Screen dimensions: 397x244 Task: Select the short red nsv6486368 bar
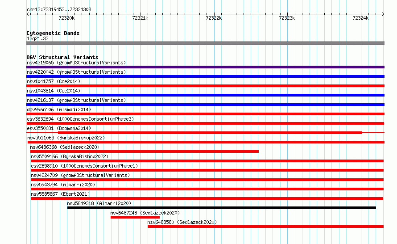[x=145, y=151]
